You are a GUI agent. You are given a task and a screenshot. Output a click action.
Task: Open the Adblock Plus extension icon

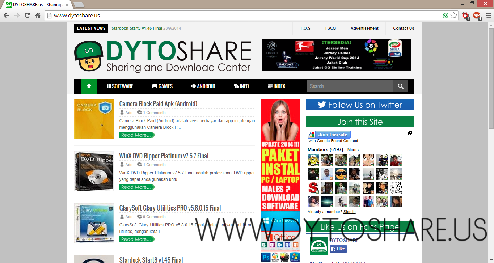(x=477, y=16)
